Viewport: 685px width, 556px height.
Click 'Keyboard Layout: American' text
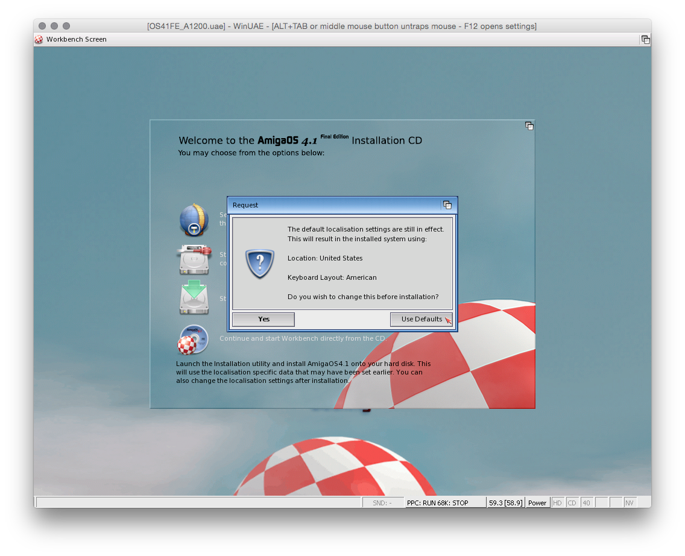(x=332, y=277)
